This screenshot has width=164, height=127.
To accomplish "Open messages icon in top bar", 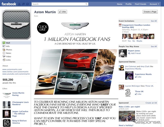I will (23, 4).
